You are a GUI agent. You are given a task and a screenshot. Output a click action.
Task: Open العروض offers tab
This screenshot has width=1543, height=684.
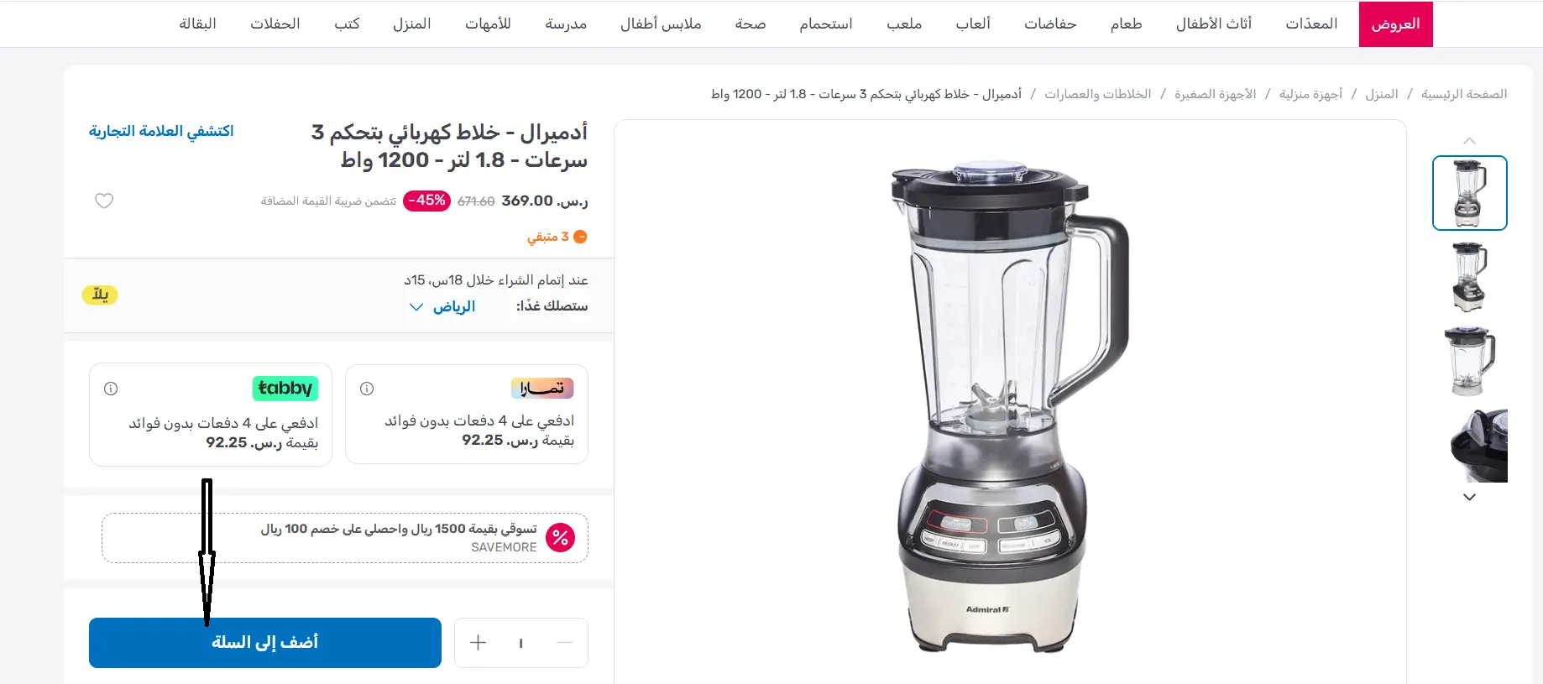click(x=1395, y=23)
